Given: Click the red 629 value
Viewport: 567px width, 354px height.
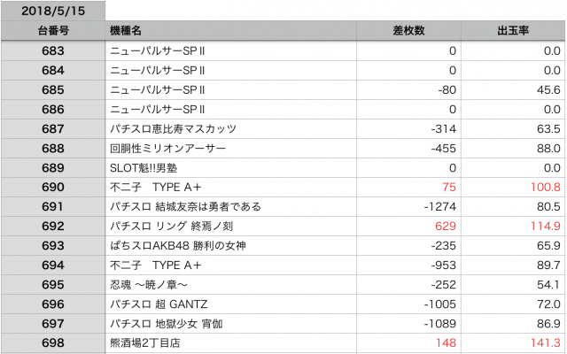Looking at the screenshot, I should point(445,226).
